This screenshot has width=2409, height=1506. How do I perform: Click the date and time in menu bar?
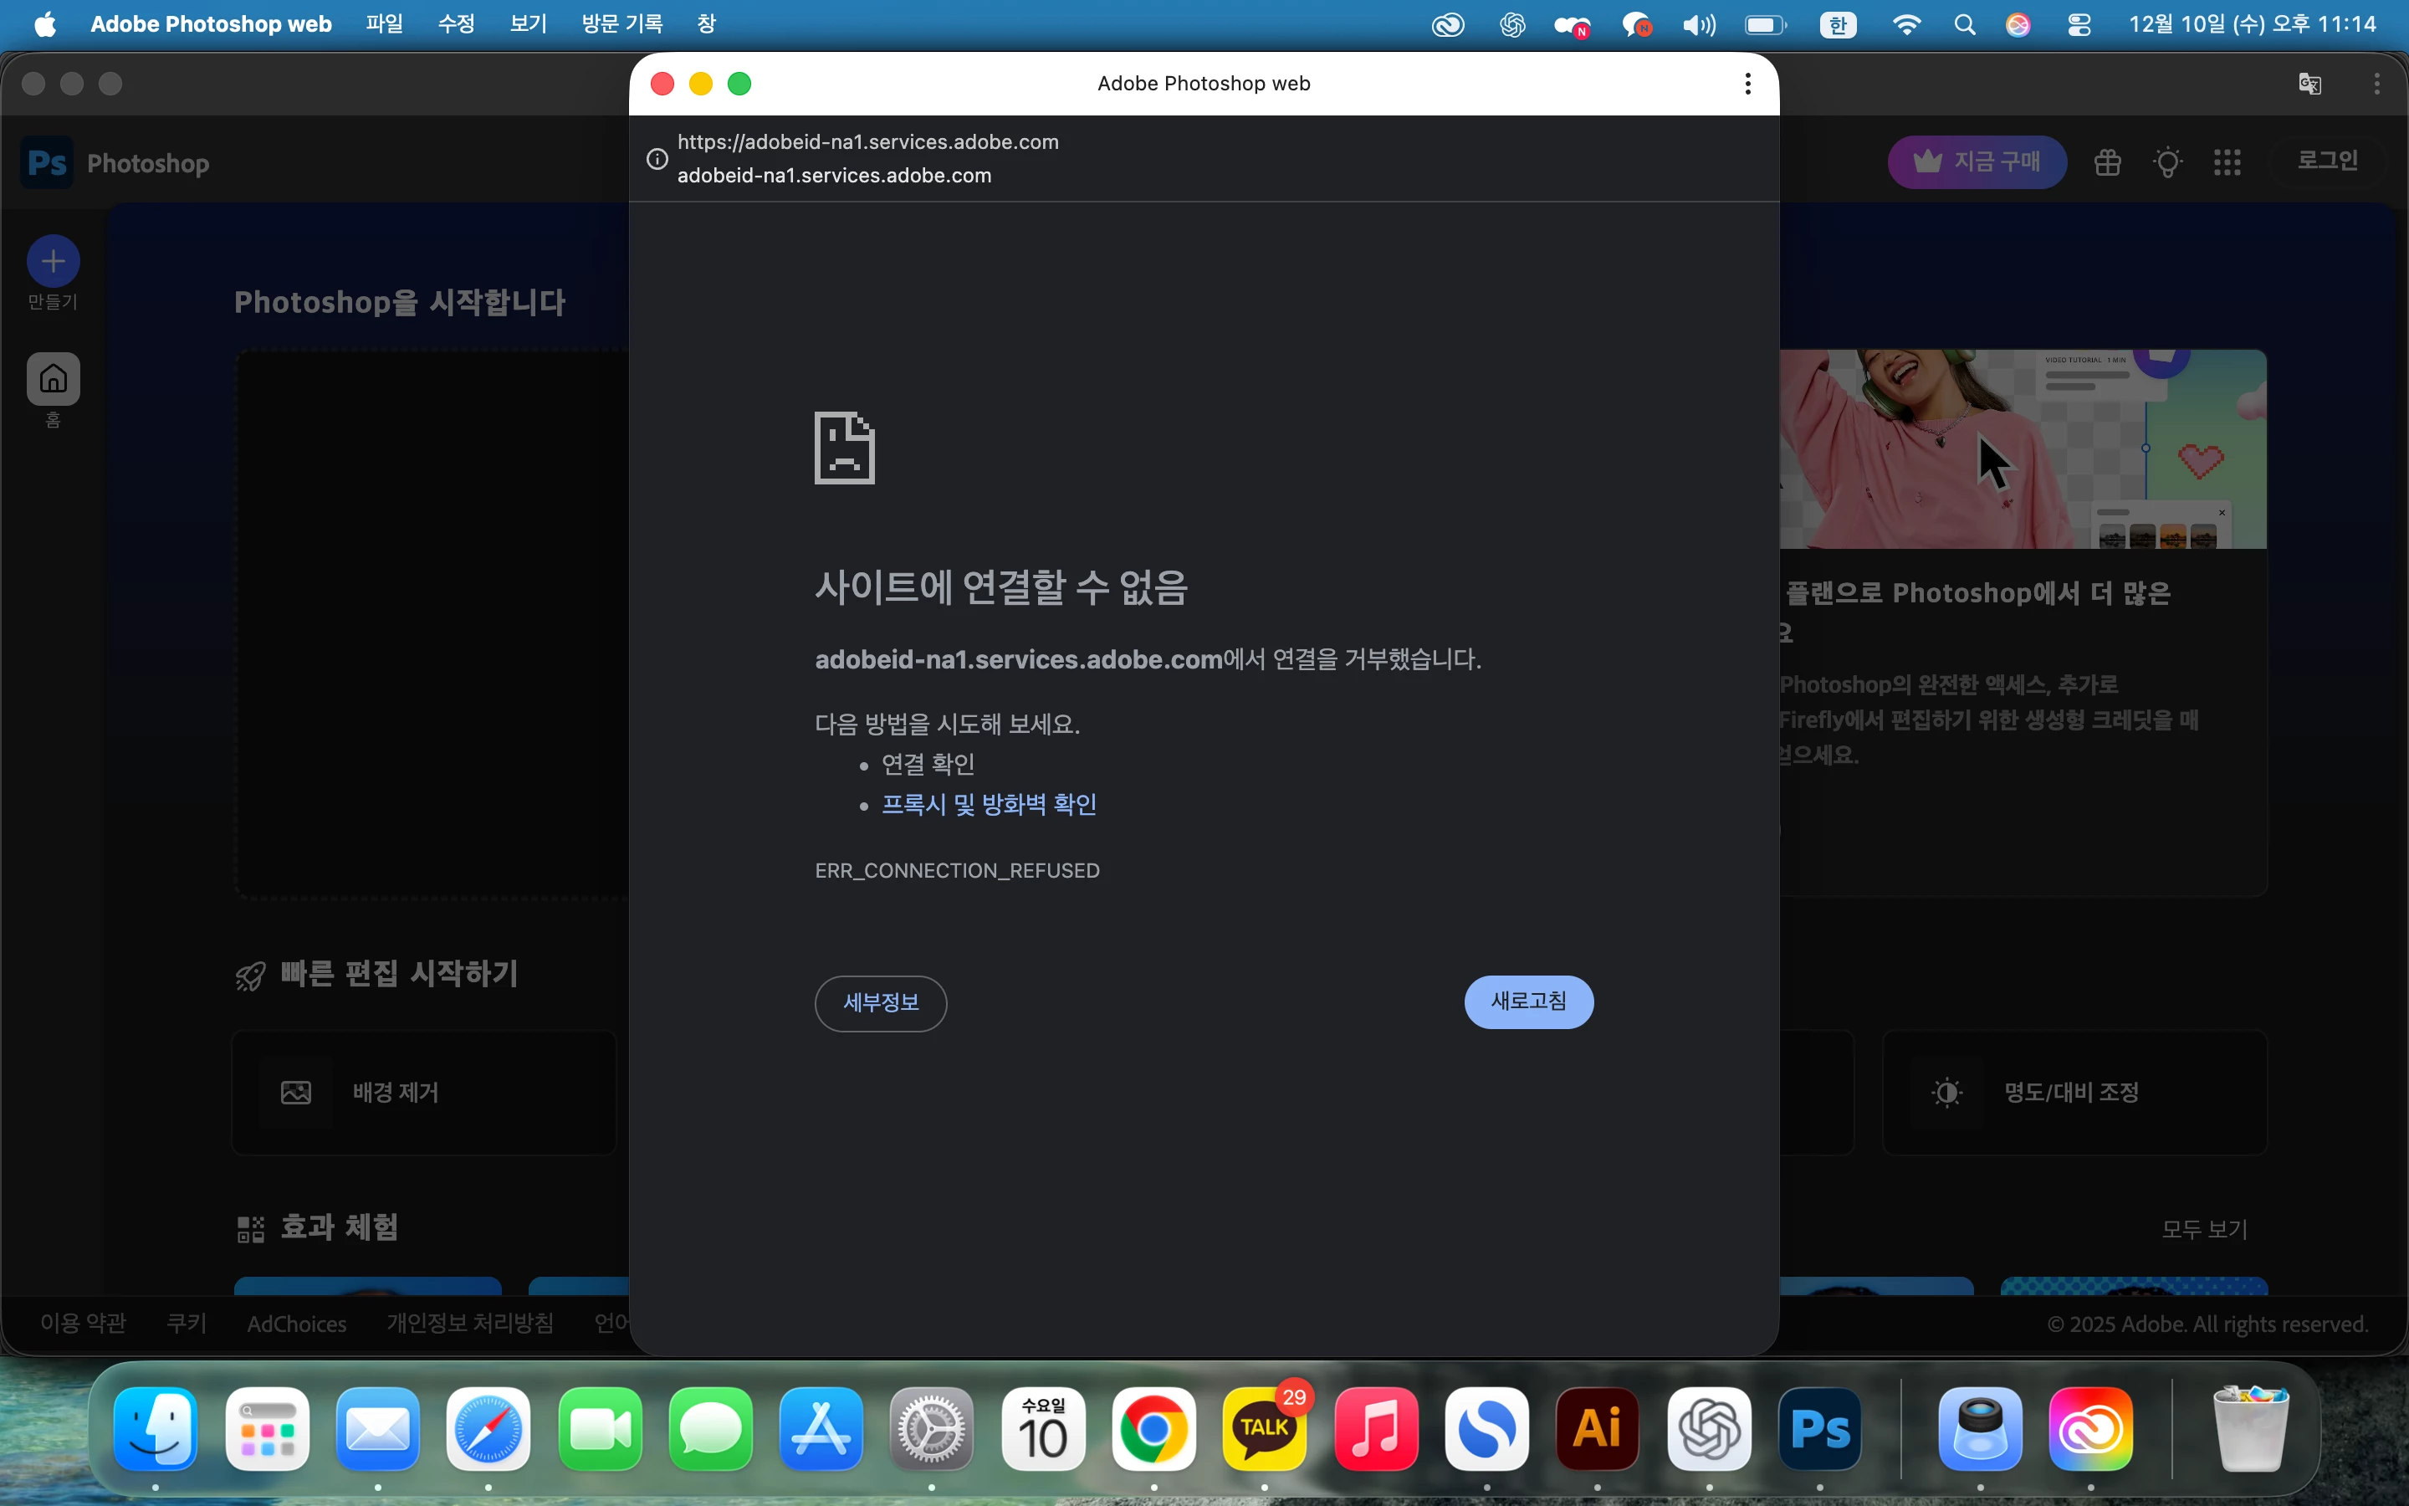[2253, 24]
